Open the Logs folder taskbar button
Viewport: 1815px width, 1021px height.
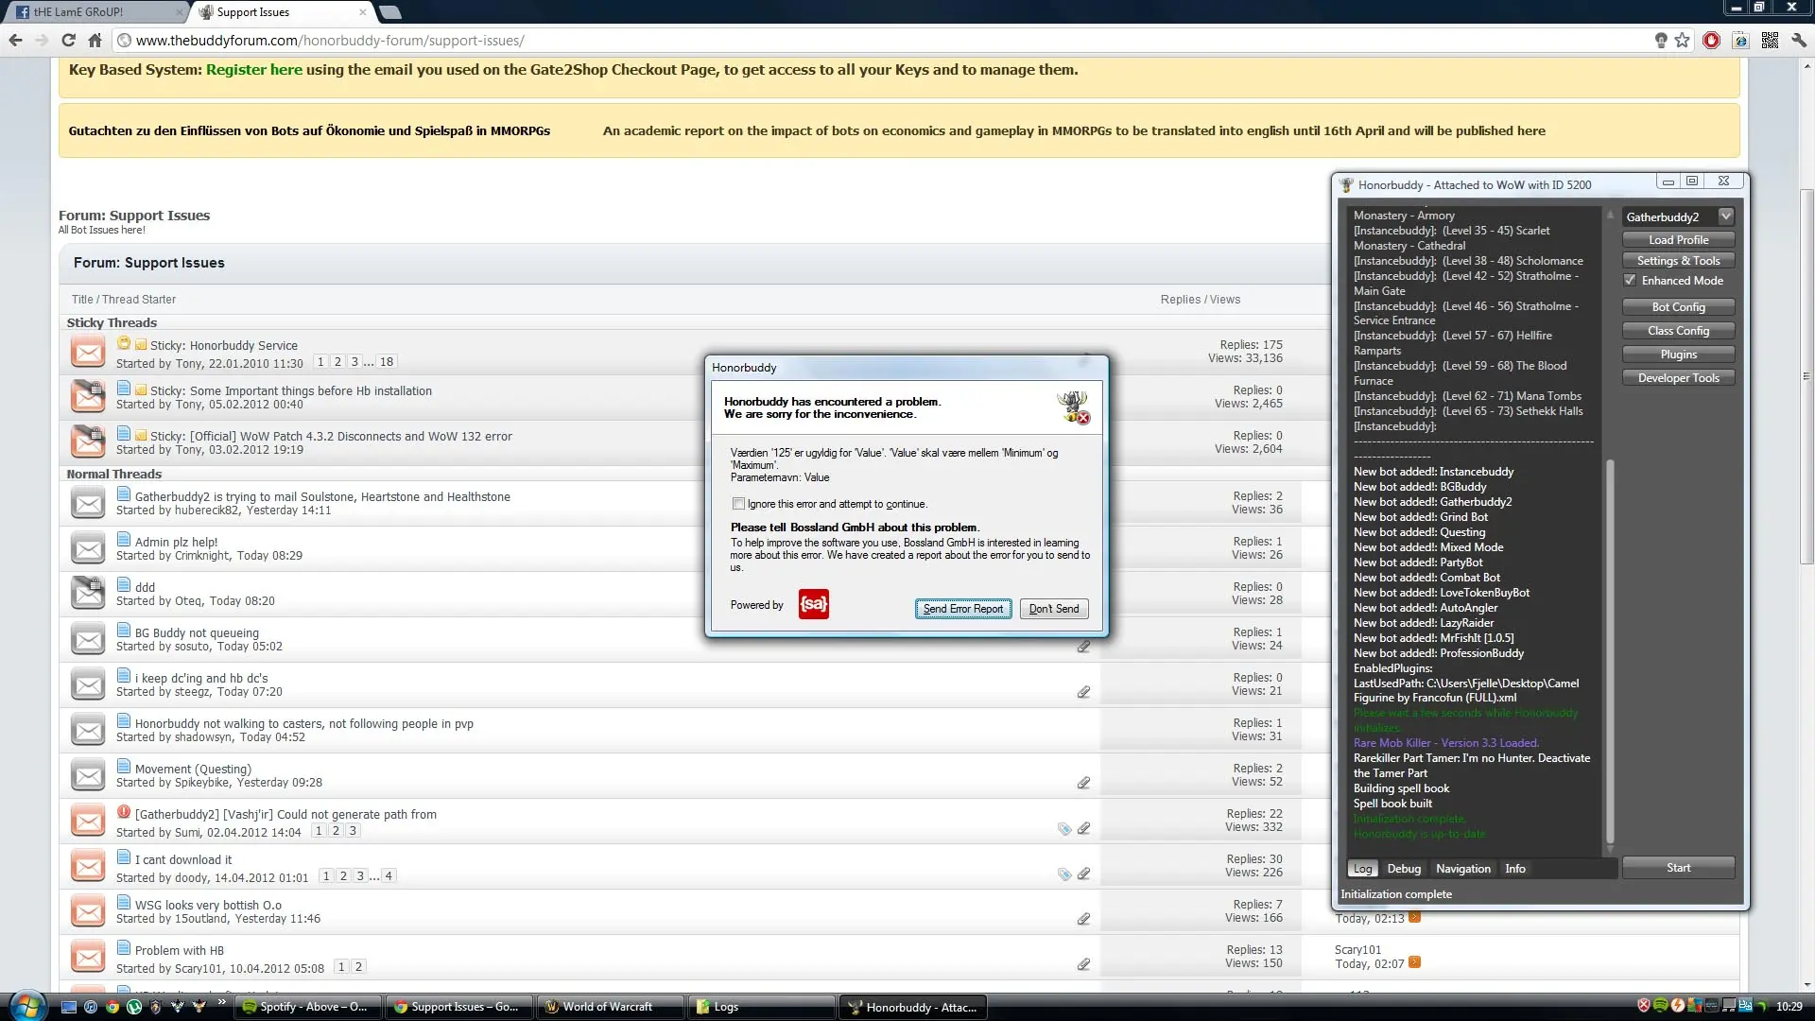point(762,1007)
